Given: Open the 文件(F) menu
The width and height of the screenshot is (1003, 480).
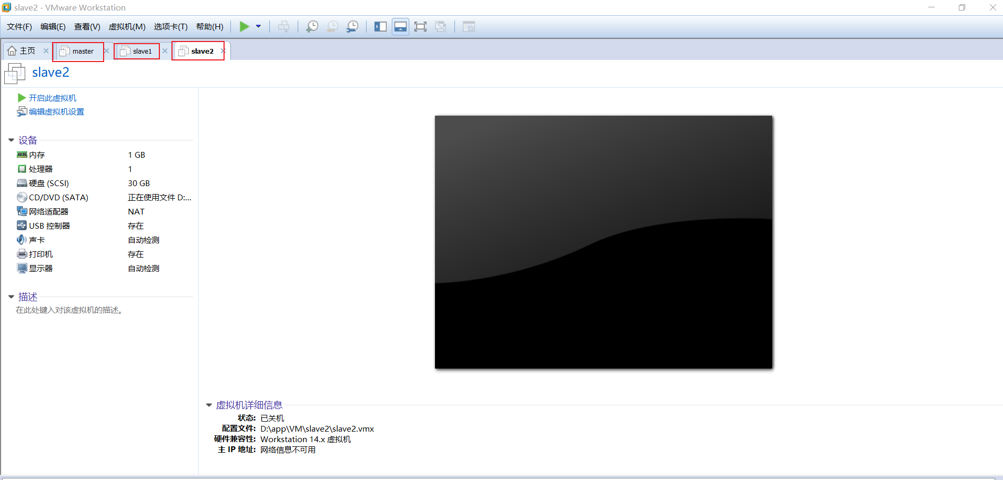Looking at the screenshot, I should pos(19,27).
